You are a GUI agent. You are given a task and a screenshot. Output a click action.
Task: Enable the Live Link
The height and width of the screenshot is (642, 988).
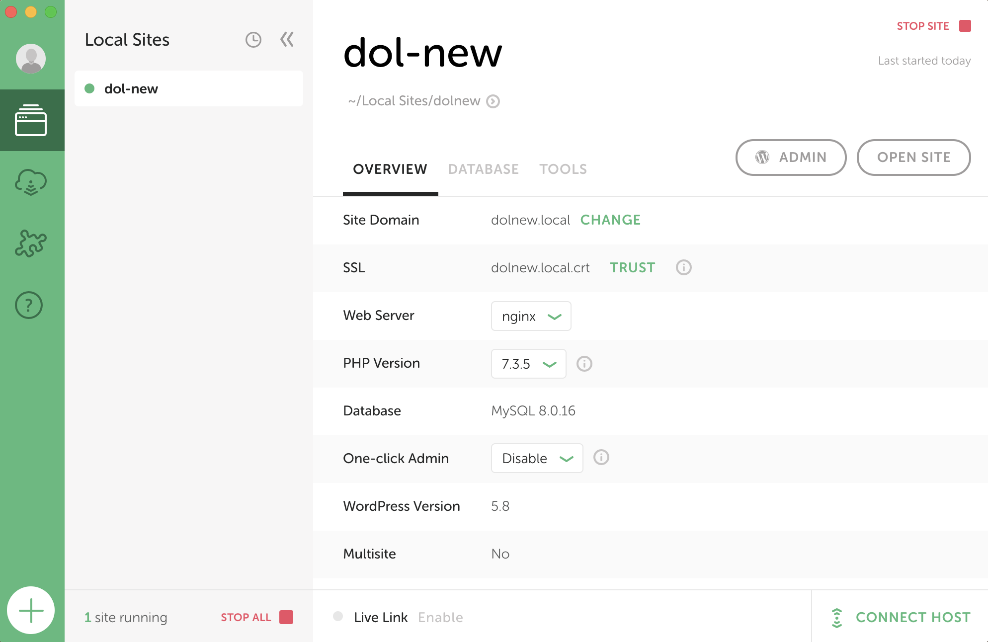pyautogui.click(x=440, y=618)
